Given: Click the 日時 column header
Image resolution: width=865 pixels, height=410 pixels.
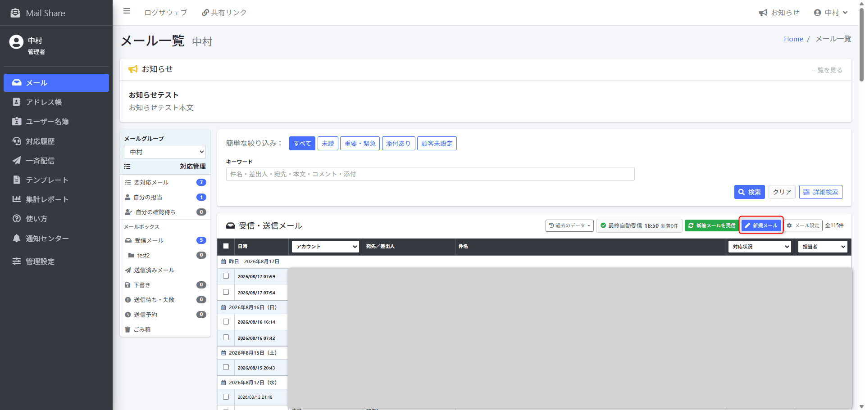Looking at the screenshot, I should coord(243,247).
